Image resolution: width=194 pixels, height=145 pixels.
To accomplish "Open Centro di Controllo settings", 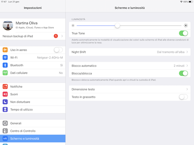I will click(33, 131).
